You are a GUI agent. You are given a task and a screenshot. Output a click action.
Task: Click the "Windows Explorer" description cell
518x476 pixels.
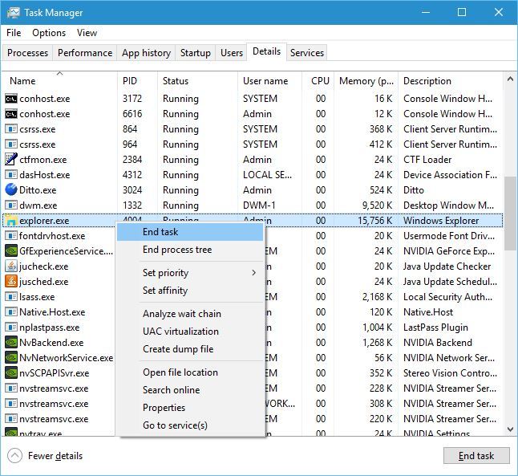(441, 221)
